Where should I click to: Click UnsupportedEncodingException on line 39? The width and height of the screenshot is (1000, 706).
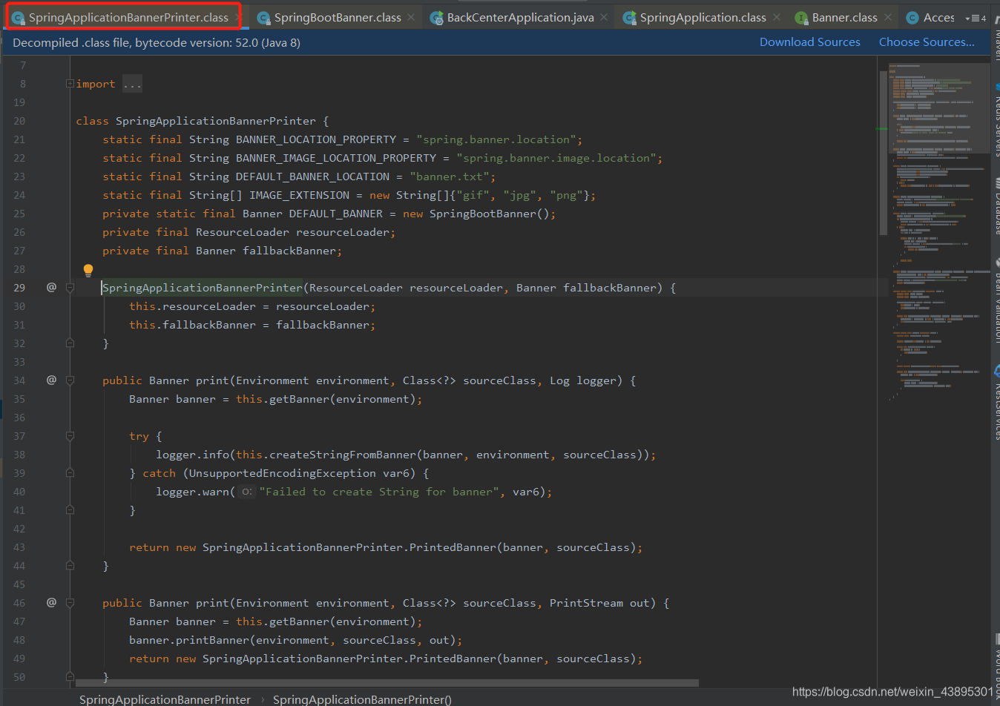tap(283, 473)
